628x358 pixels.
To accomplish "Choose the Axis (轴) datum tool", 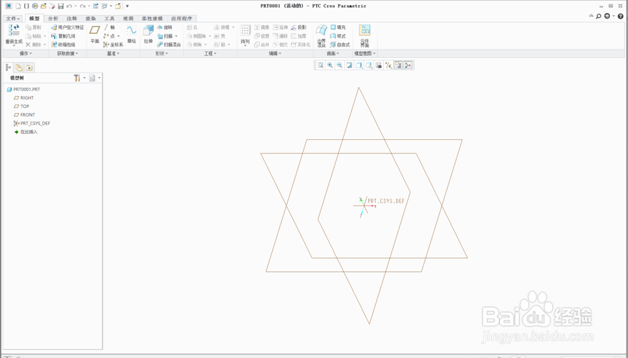I will (x=109, y=27).
